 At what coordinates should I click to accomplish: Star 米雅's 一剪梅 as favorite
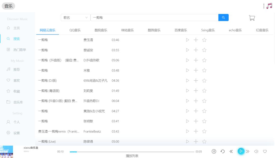coord(204,70)
